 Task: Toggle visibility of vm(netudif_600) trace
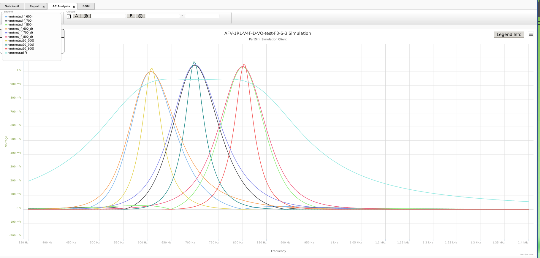(x=20, y=17)
